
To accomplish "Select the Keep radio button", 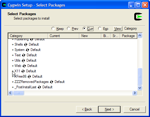I will (53, 29).
